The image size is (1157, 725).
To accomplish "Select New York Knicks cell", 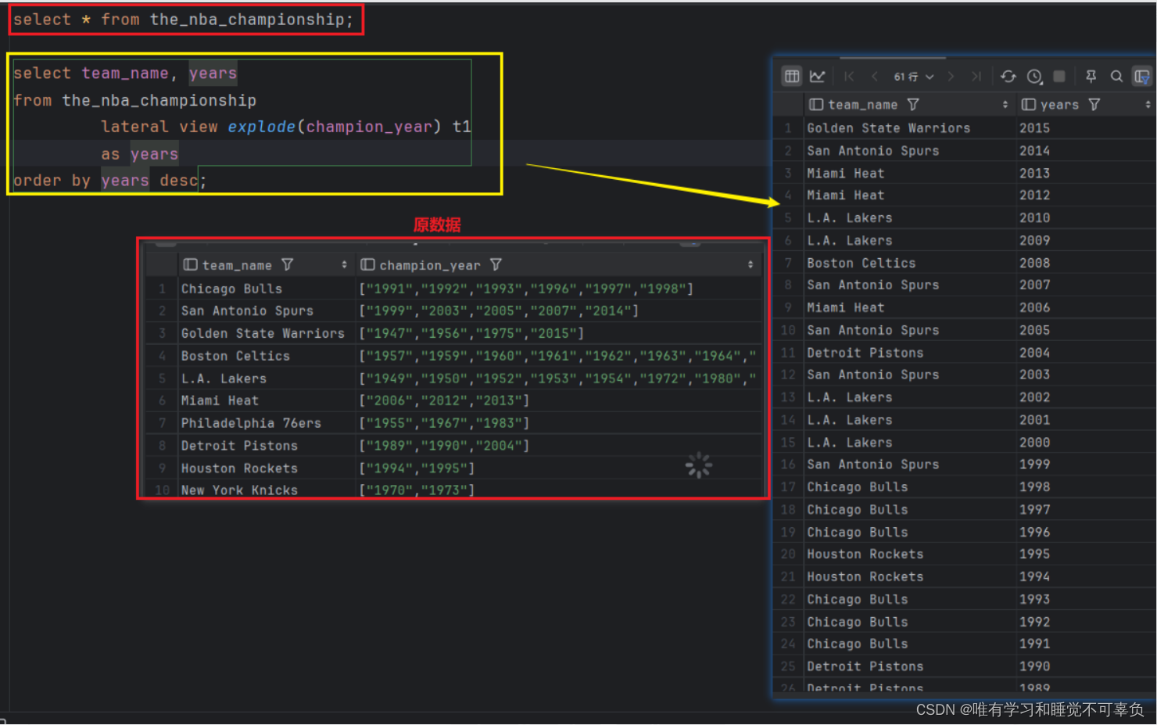I will [239, 490].
